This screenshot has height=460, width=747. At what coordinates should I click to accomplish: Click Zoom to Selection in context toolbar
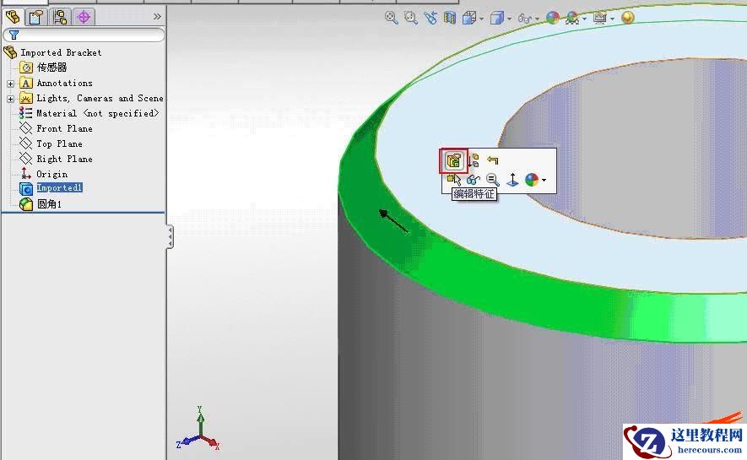(492, 180)
